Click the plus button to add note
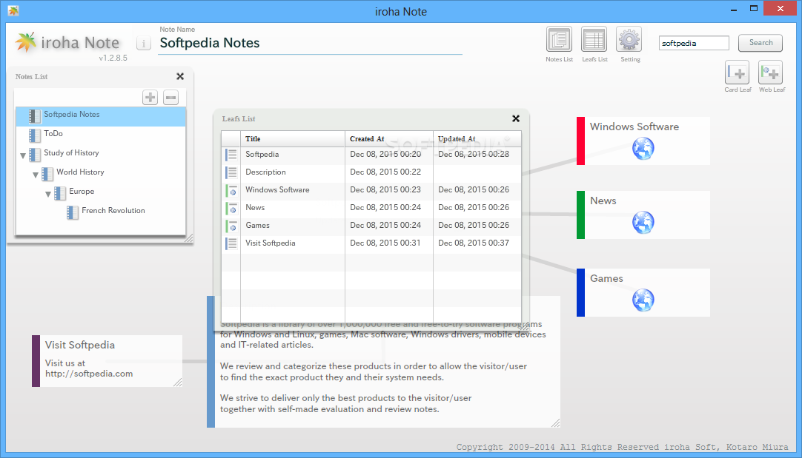 150,97
